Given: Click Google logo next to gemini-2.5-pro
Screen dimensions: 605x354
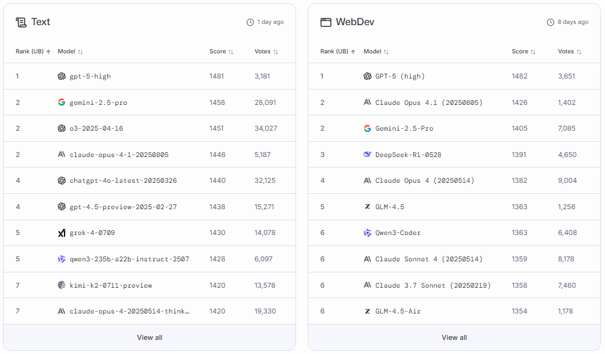Looking at the screenshot, I should pyautogui.click(x=62, y=102).
